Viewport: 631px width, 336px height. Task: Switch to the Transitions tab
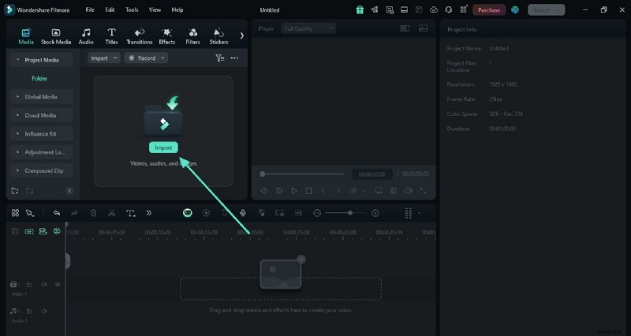140,36
